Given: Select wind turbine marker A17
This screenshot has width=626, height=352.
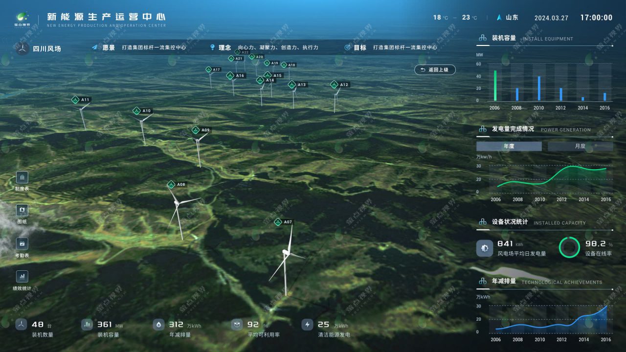Looking at the screenshot, I should point(213,69).
